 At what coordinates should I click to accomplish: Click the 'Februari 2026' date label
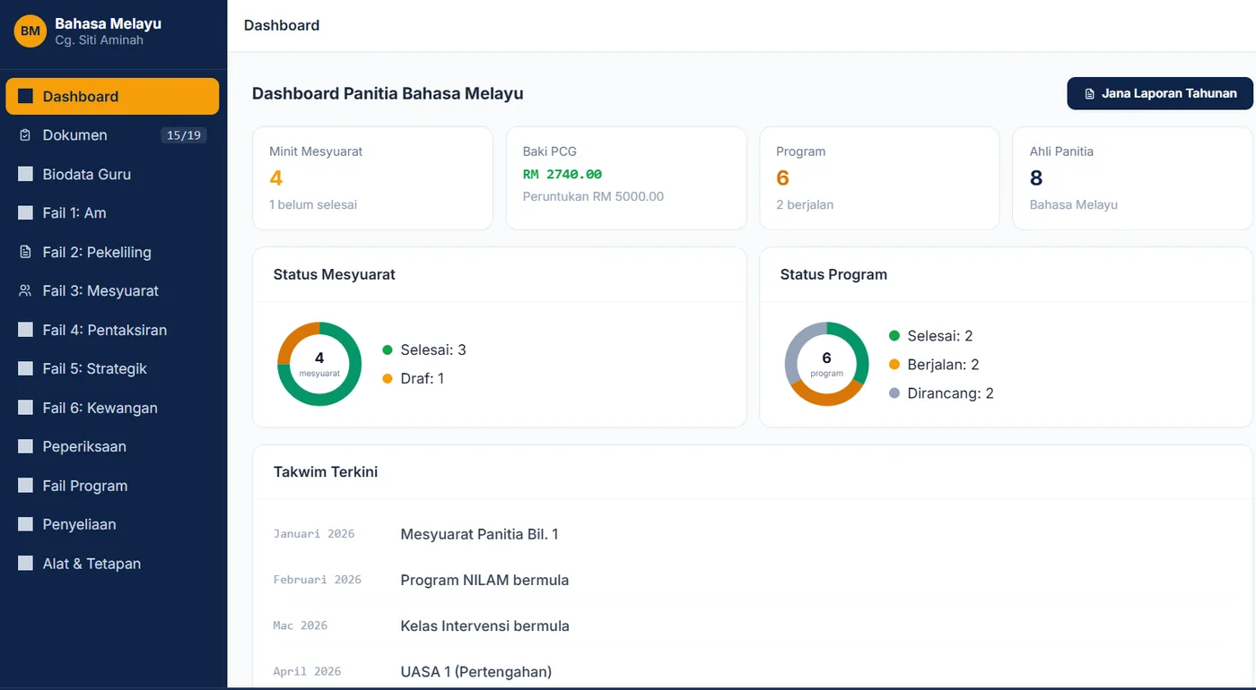click(x=318, y=580)
